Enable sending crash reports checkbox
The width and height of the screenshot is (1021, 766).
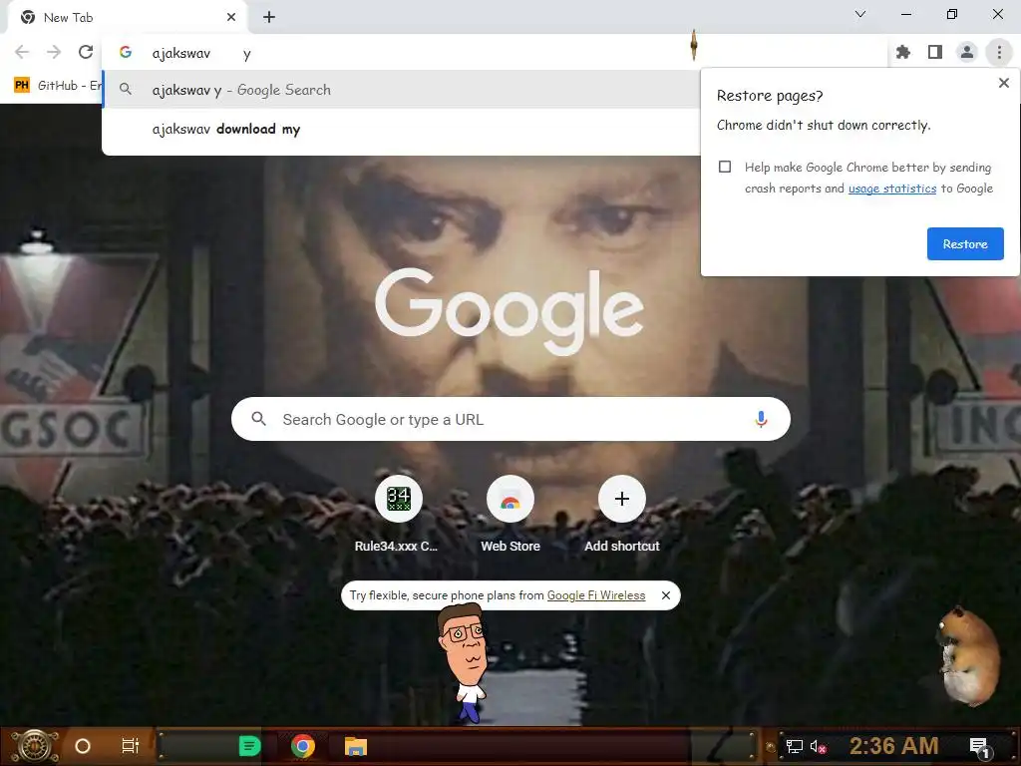pyautogui.click(x=725, y=167)
